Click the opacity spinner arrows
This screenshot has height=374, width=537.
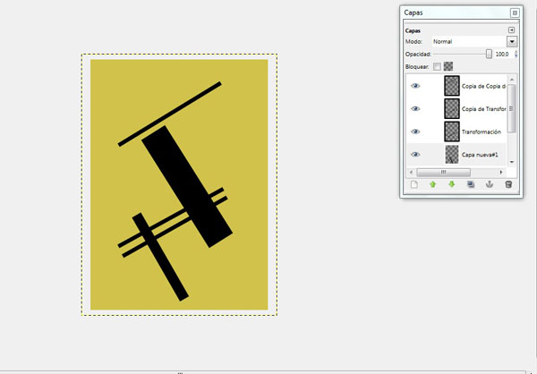516,54
